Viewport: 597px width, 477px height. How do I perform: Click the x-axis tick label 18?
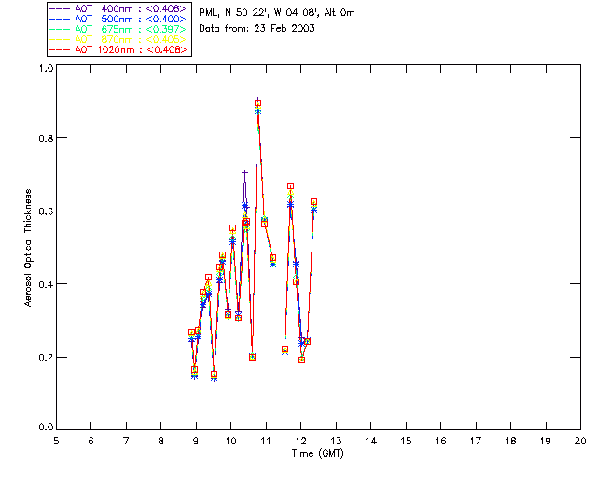click(511, 441)
